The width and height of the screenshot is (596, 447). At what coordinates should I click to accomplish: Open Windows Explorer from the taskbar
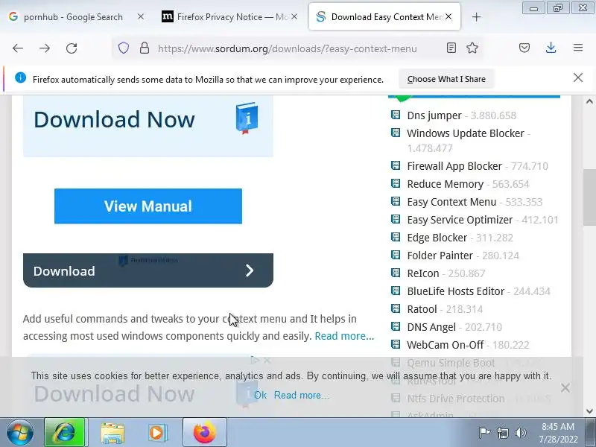tap(112, 433)
